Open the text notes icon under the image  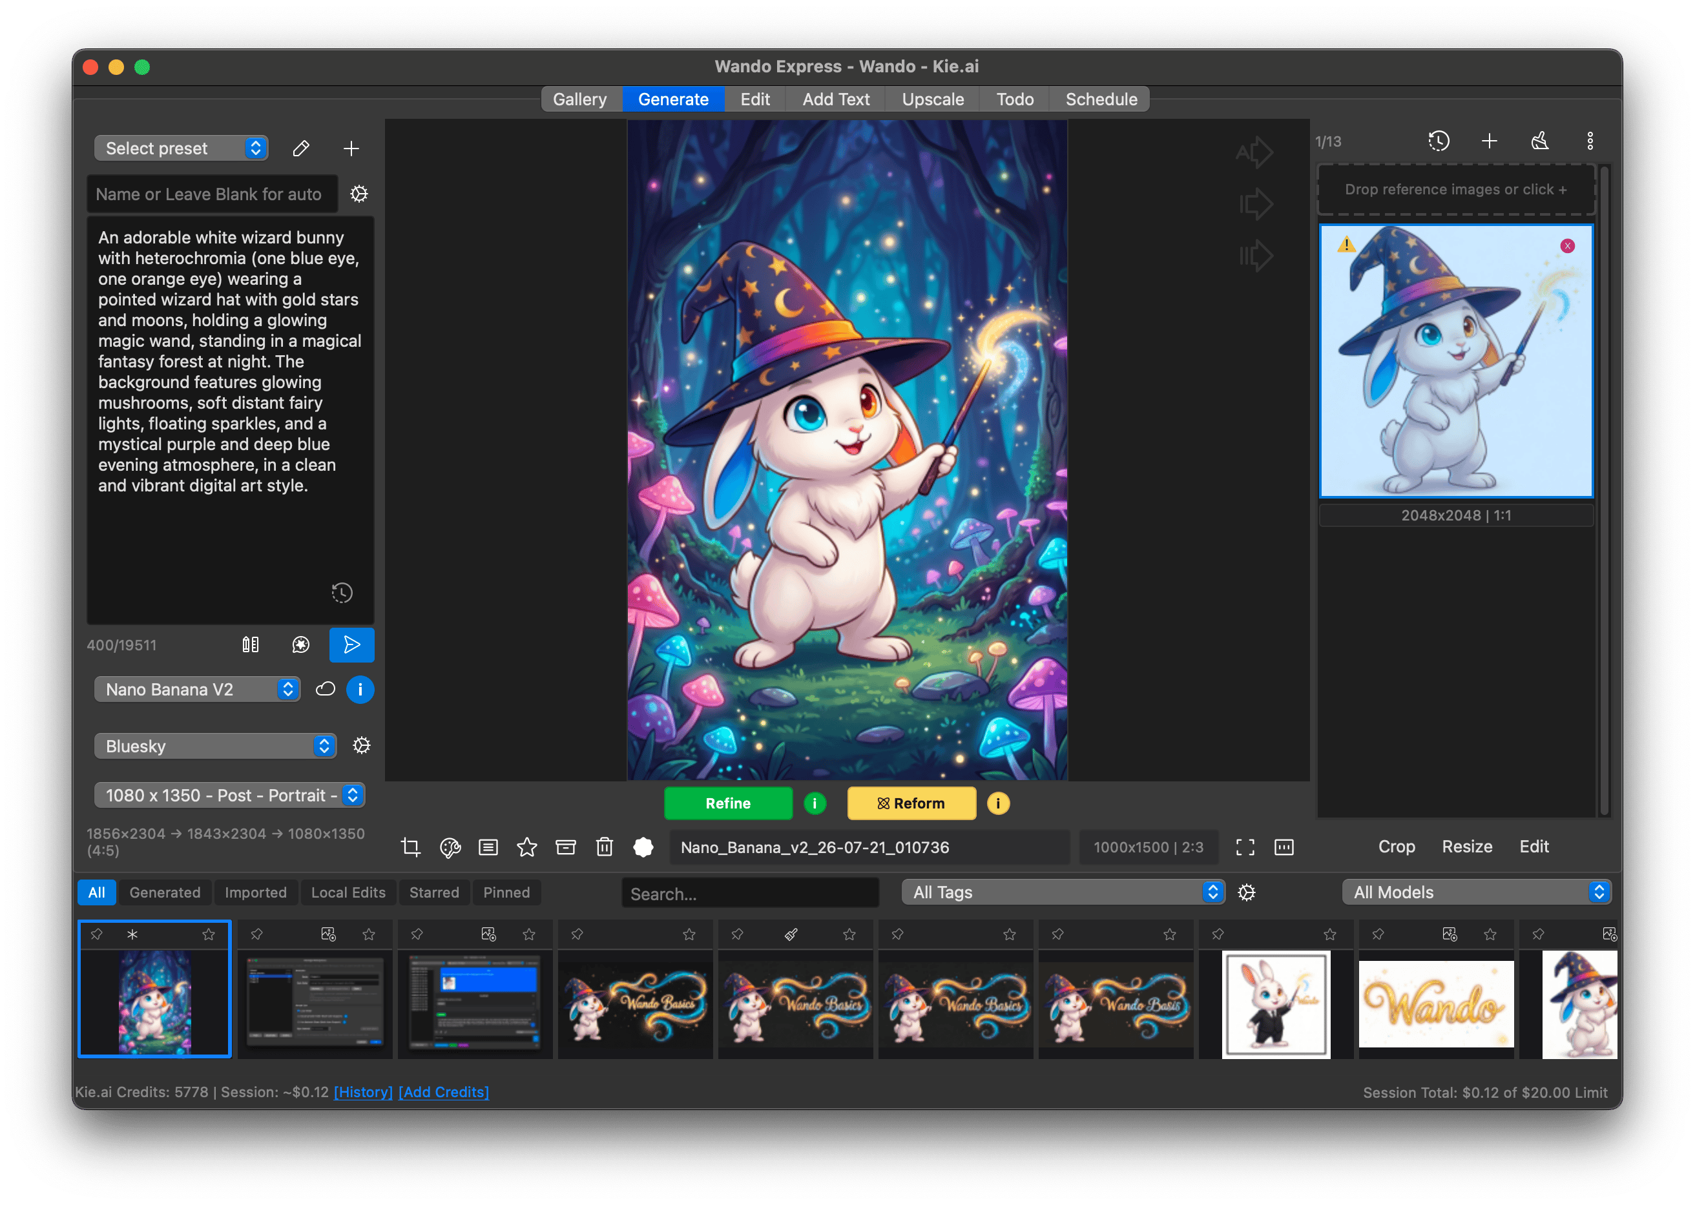tap(488, 847)
